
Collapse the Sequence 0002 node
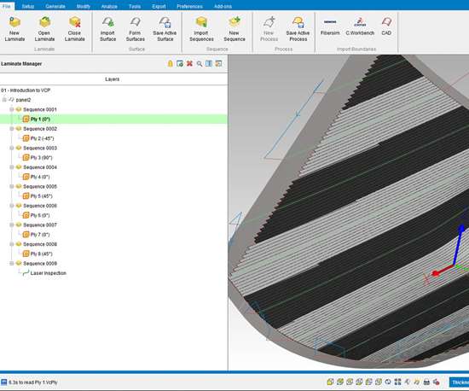click(x=12, y=128)
